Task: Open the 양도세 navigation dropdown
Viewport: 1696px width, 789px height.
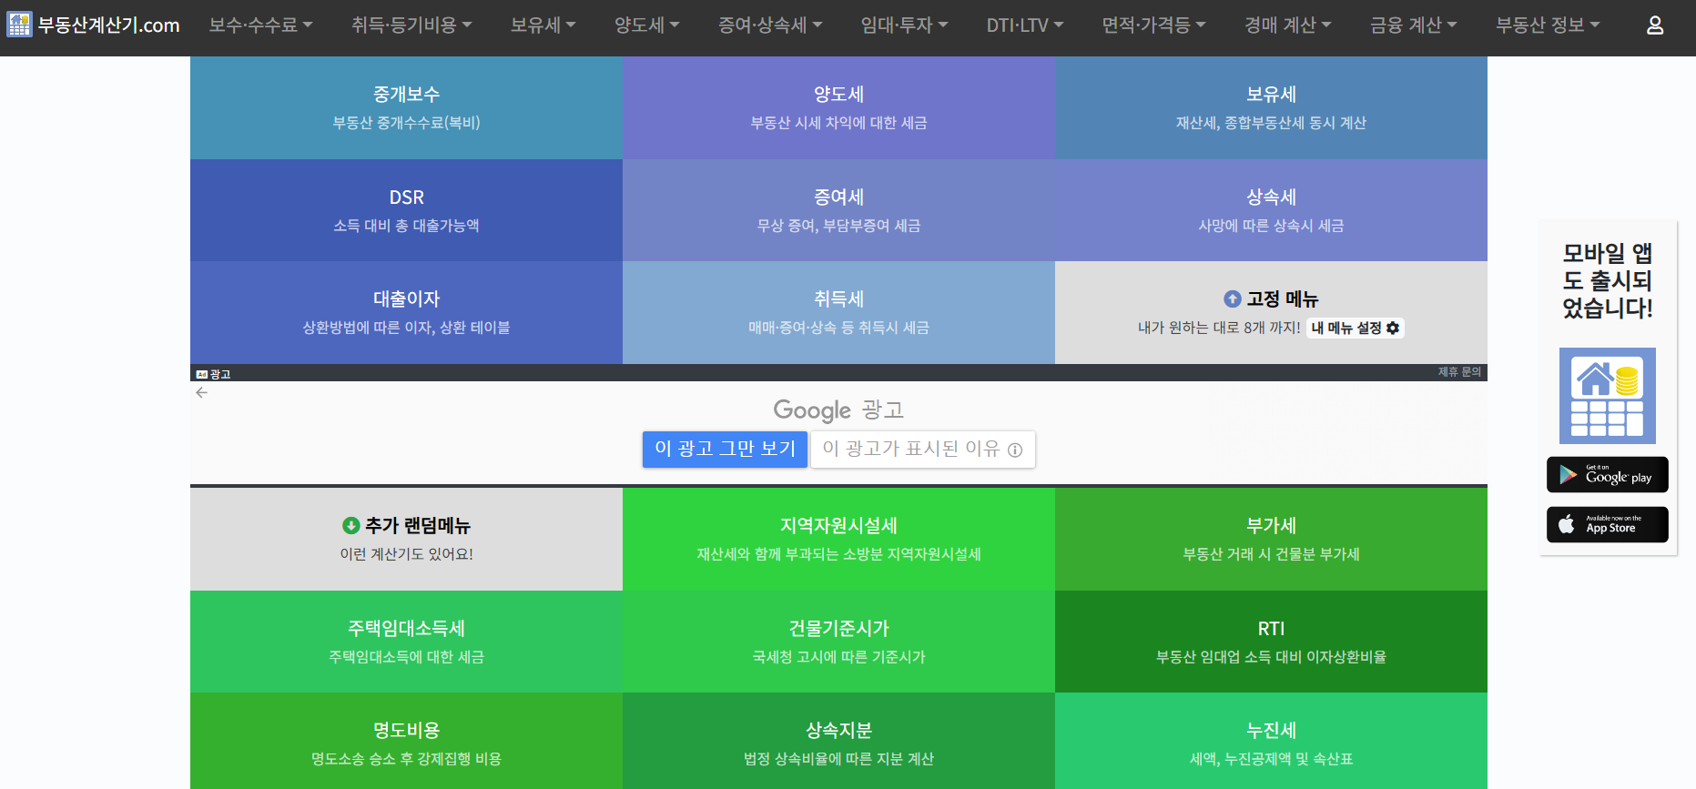Action: pyautogui.click(x=646, y=25)
